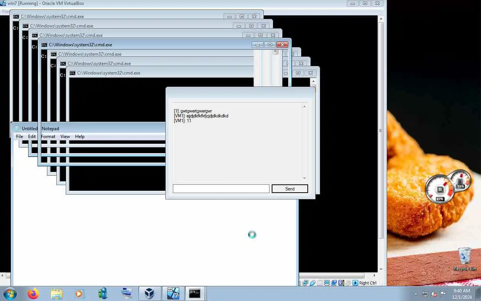Maximize the win7 VirtualBox window
The height and width of the screenshot is (301, 481).
click(x=365, y=3)
